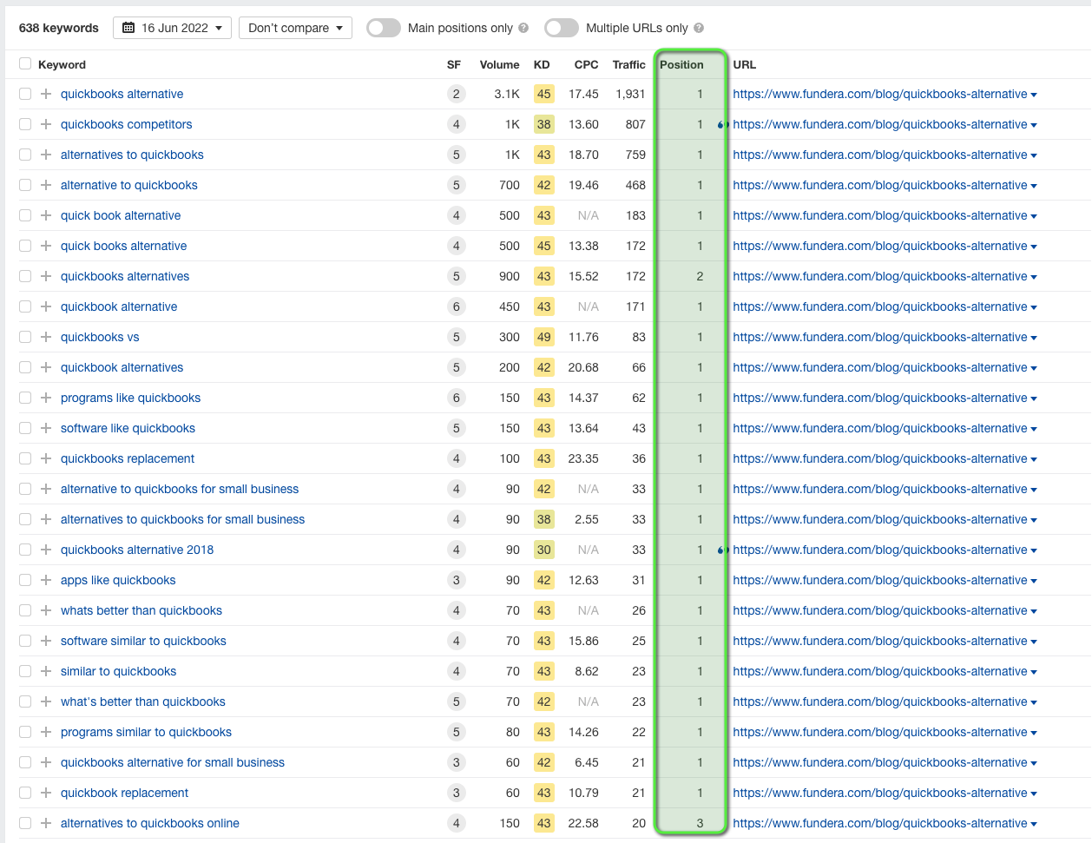
Task: Sort by the Volume column header
Action: pyautogui.click(x=499, y=64)
